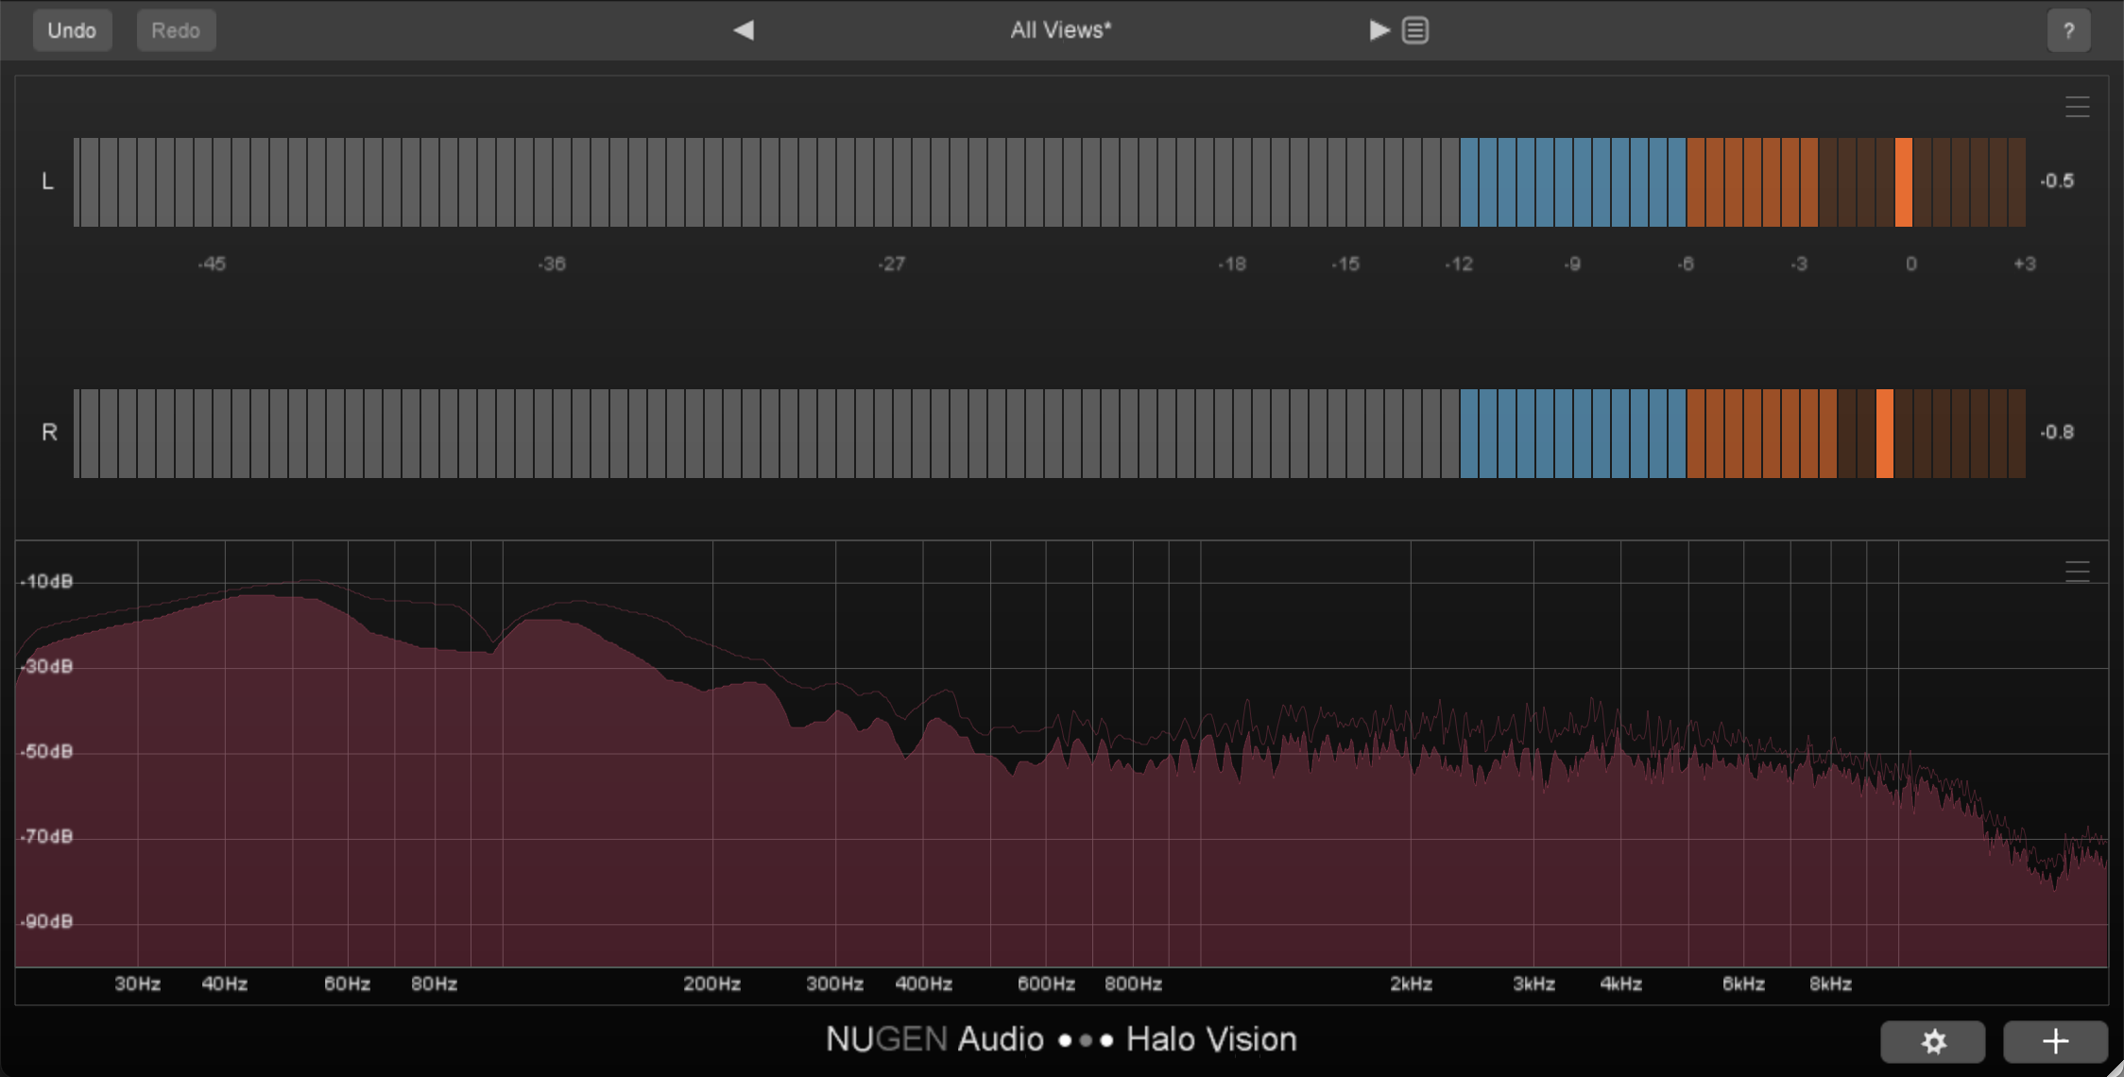
Task: Reset the L channel peak readout -0.5
Action: click(2057, 180)
